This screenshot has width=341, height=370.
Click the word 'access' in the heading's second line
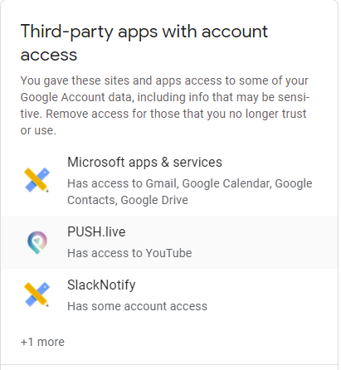click(49, 55)
